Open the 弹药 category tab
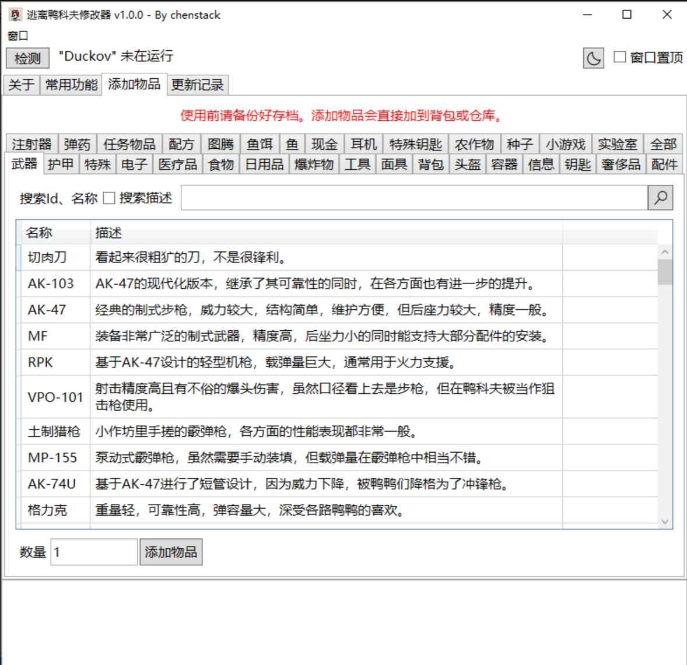The width and height of the screenshot is (687, 665). [78, 144]
